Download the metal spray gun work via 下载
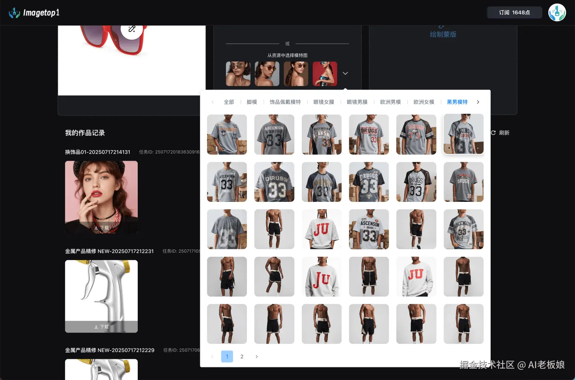The image size is (575, 380). [x=101, y=327]
